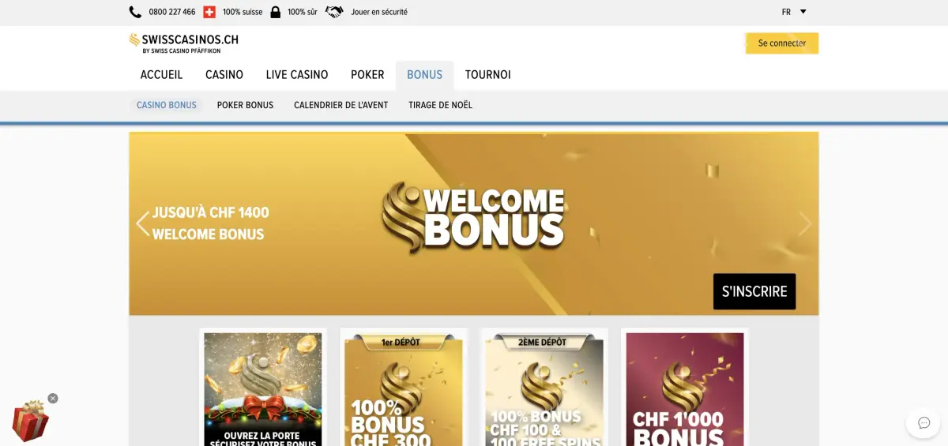Expand the FR language dropdown

[794, 12]
